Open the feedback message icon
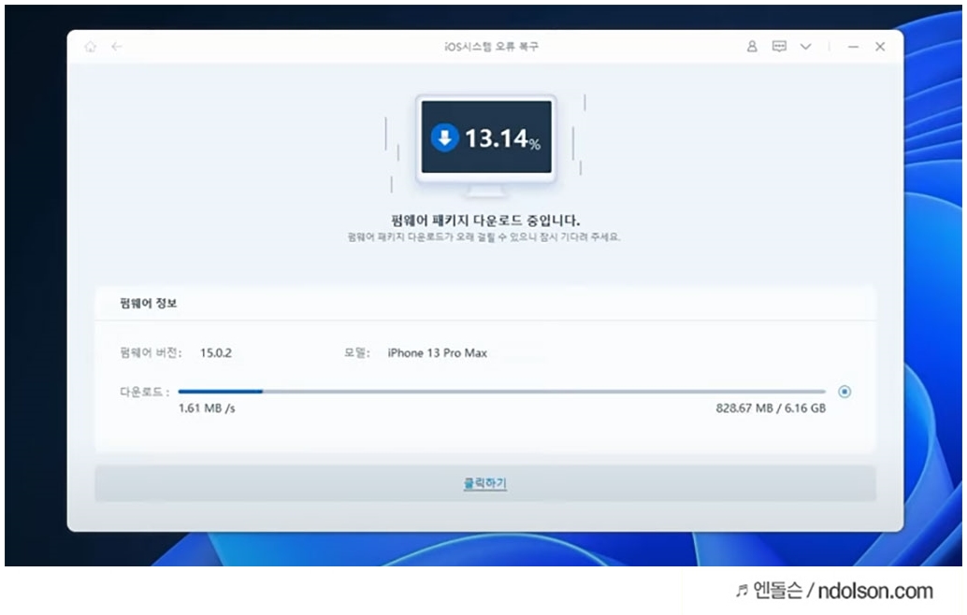967x615 pixels. 779,46
